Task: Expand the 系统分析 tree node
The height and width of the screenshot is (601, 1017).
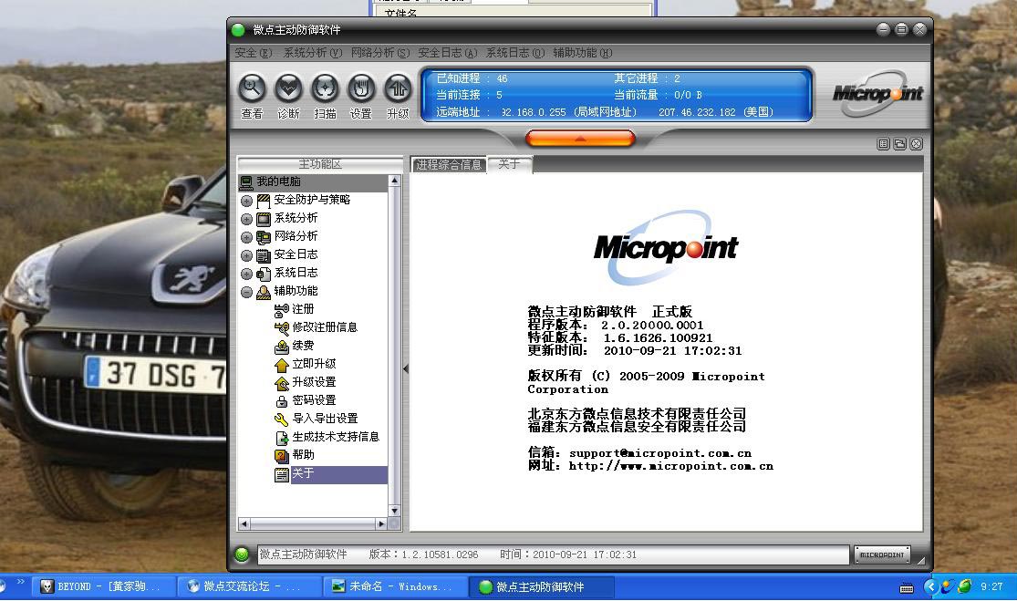Action: [x=246, y=219]
